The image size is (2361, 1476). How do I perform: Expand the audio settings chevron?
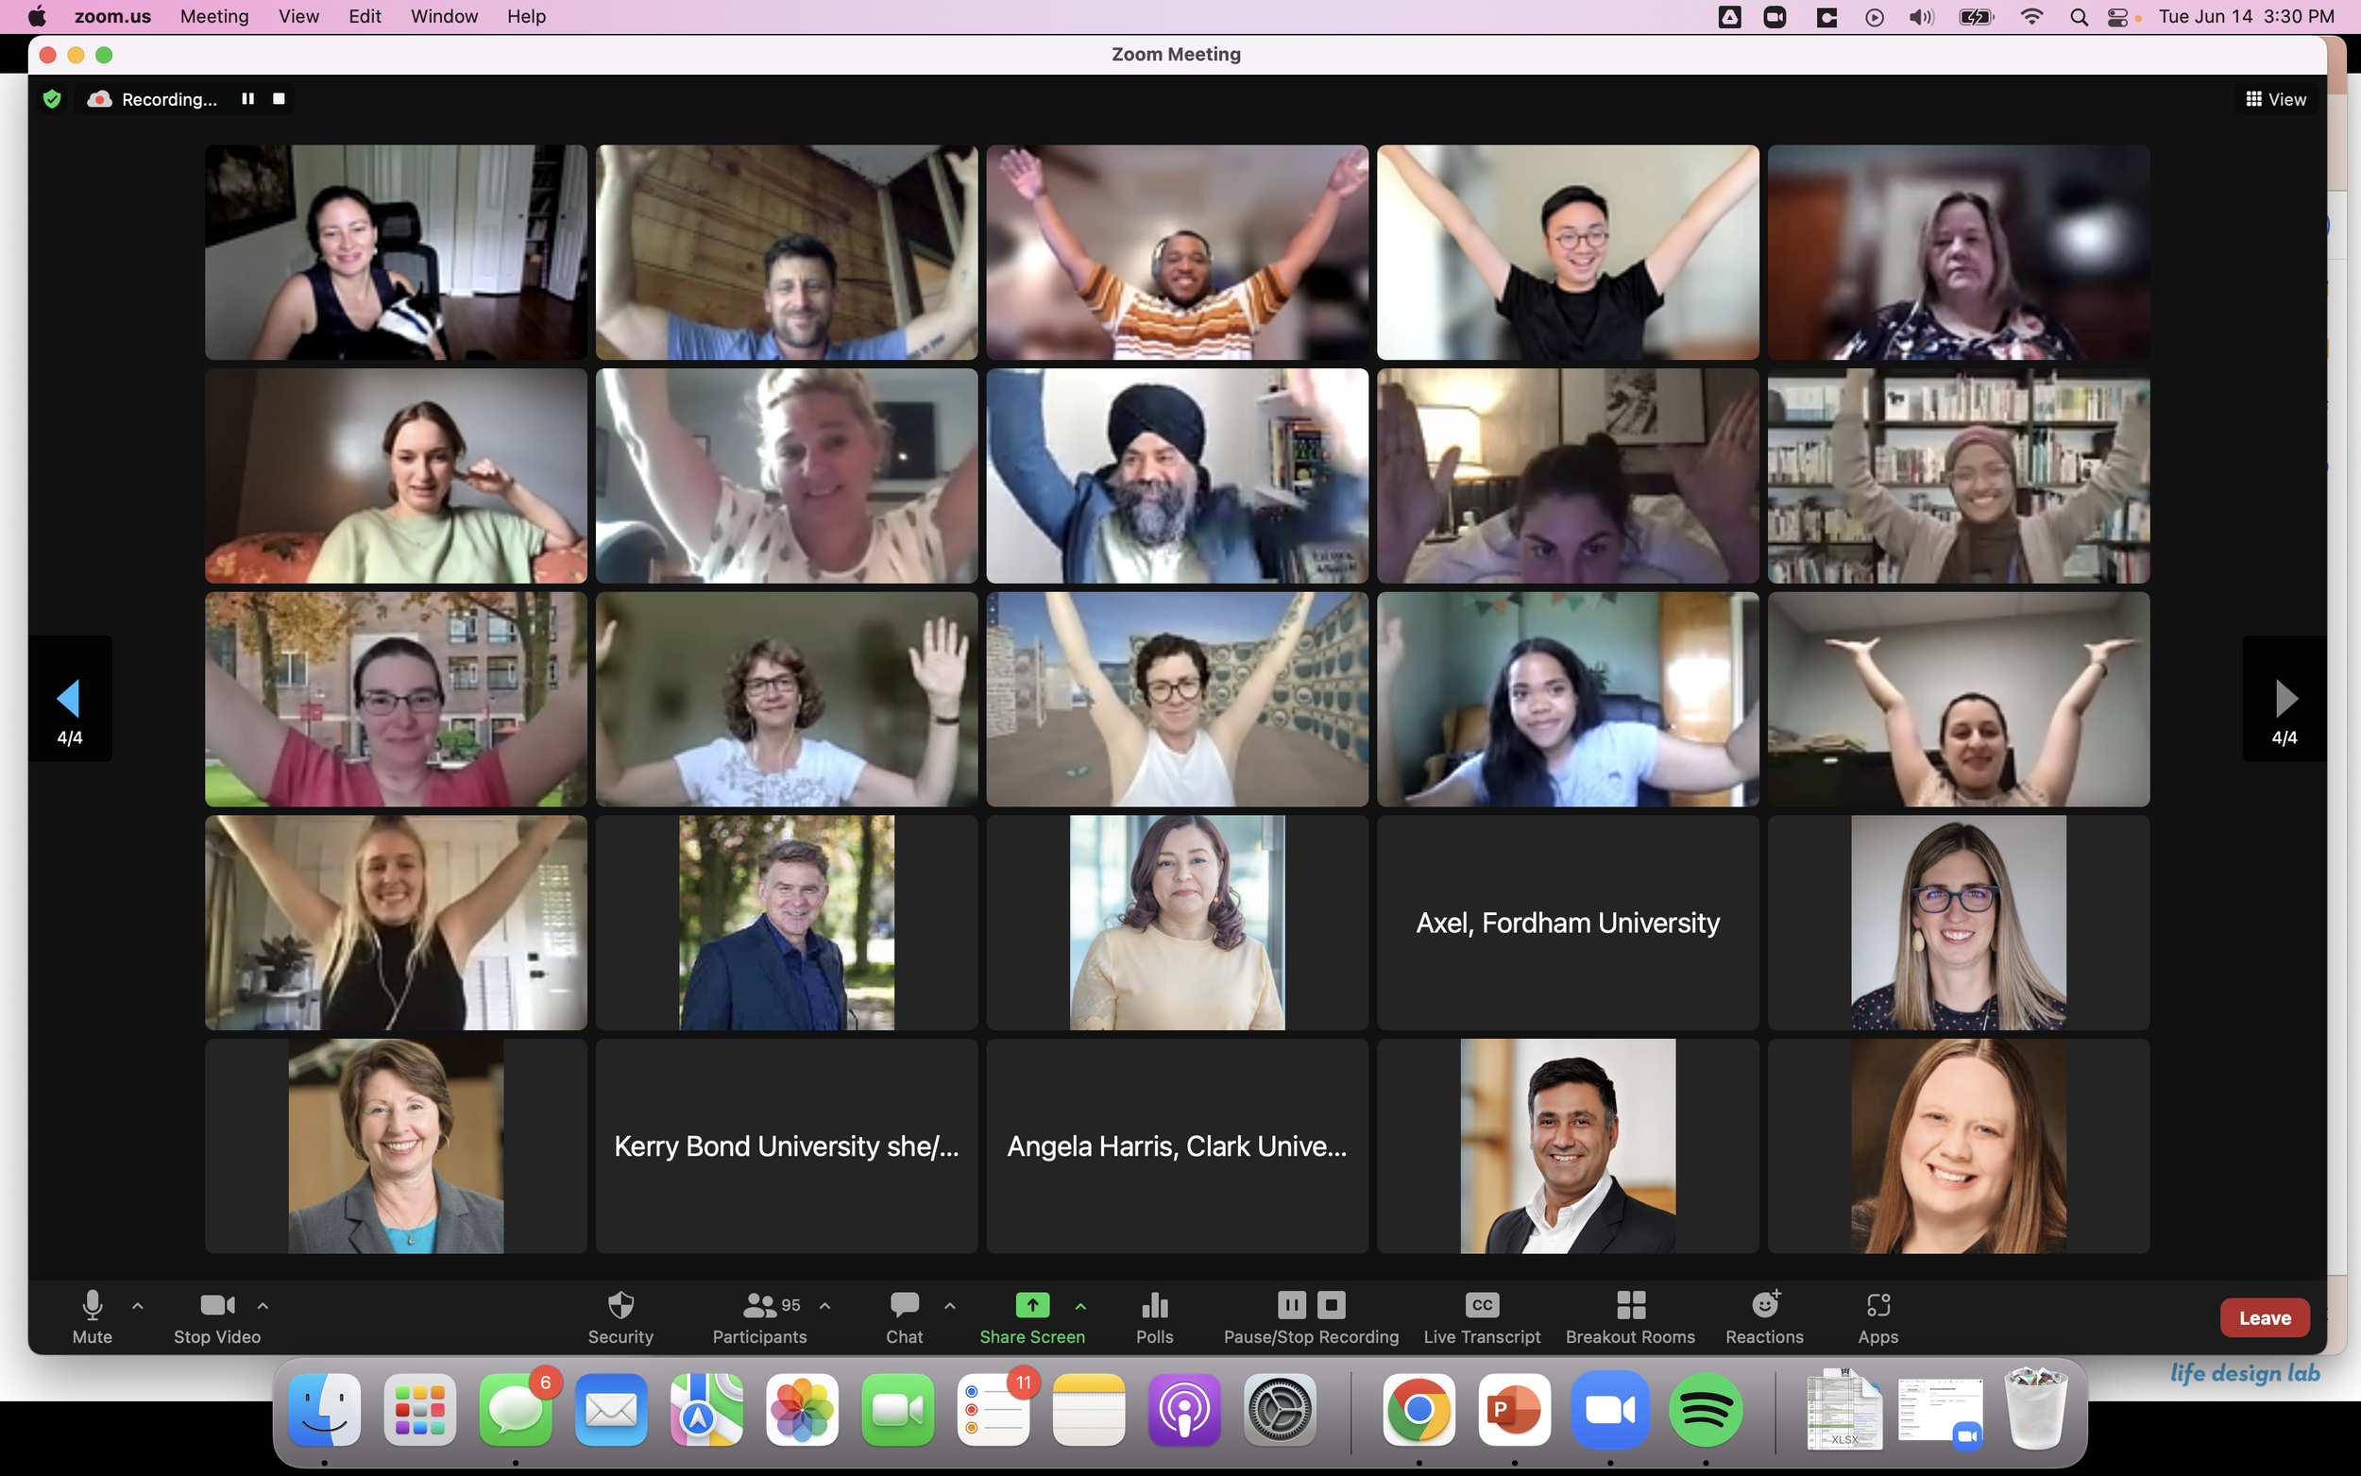(137, 1305)
